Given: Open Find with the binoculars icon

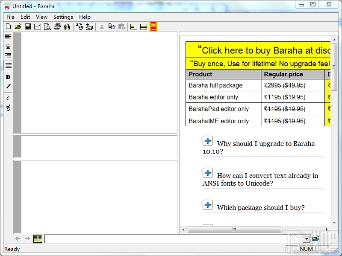Looking at the screenshot, I should (67, 26).
